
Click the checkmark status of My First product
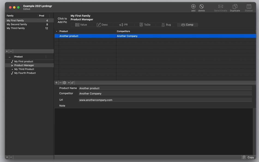(12, 61)
